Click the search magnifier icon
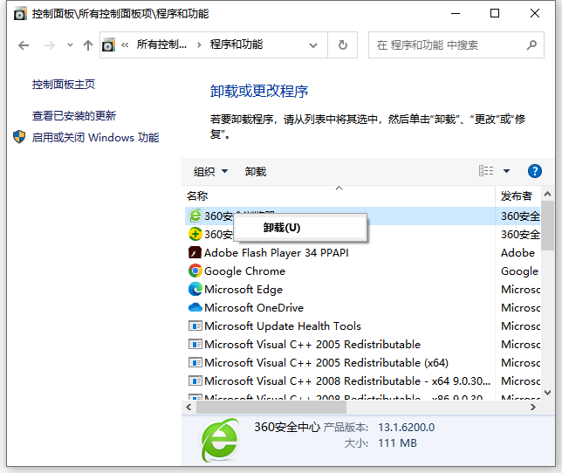Screen dimensions: 562x473 [531, 45]
